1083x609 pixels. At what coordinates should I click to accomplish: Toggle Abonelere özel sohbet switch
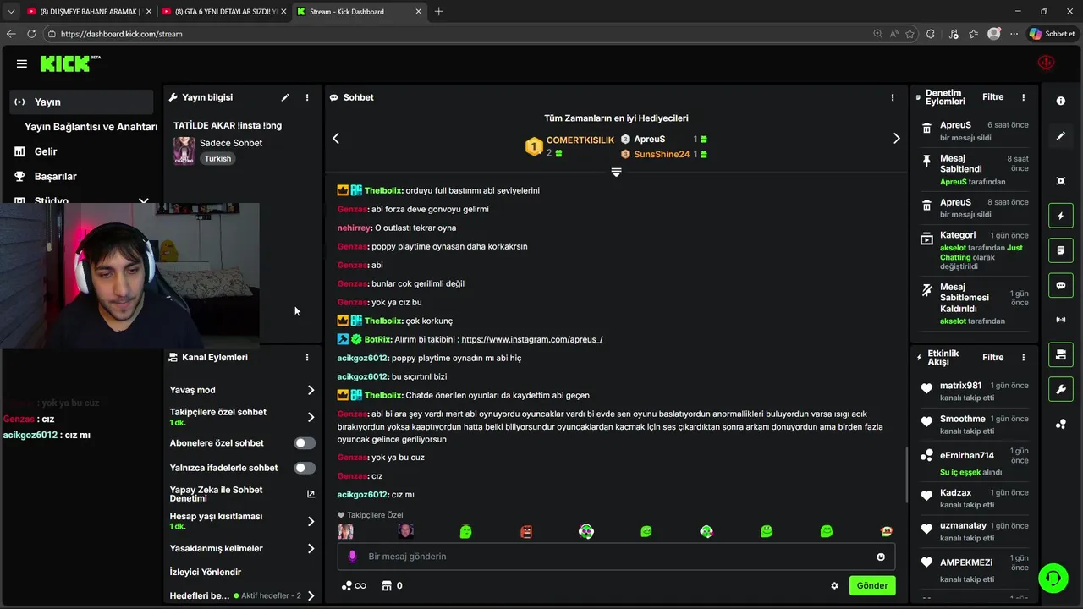pyautogui.click(x=305, y=443)
